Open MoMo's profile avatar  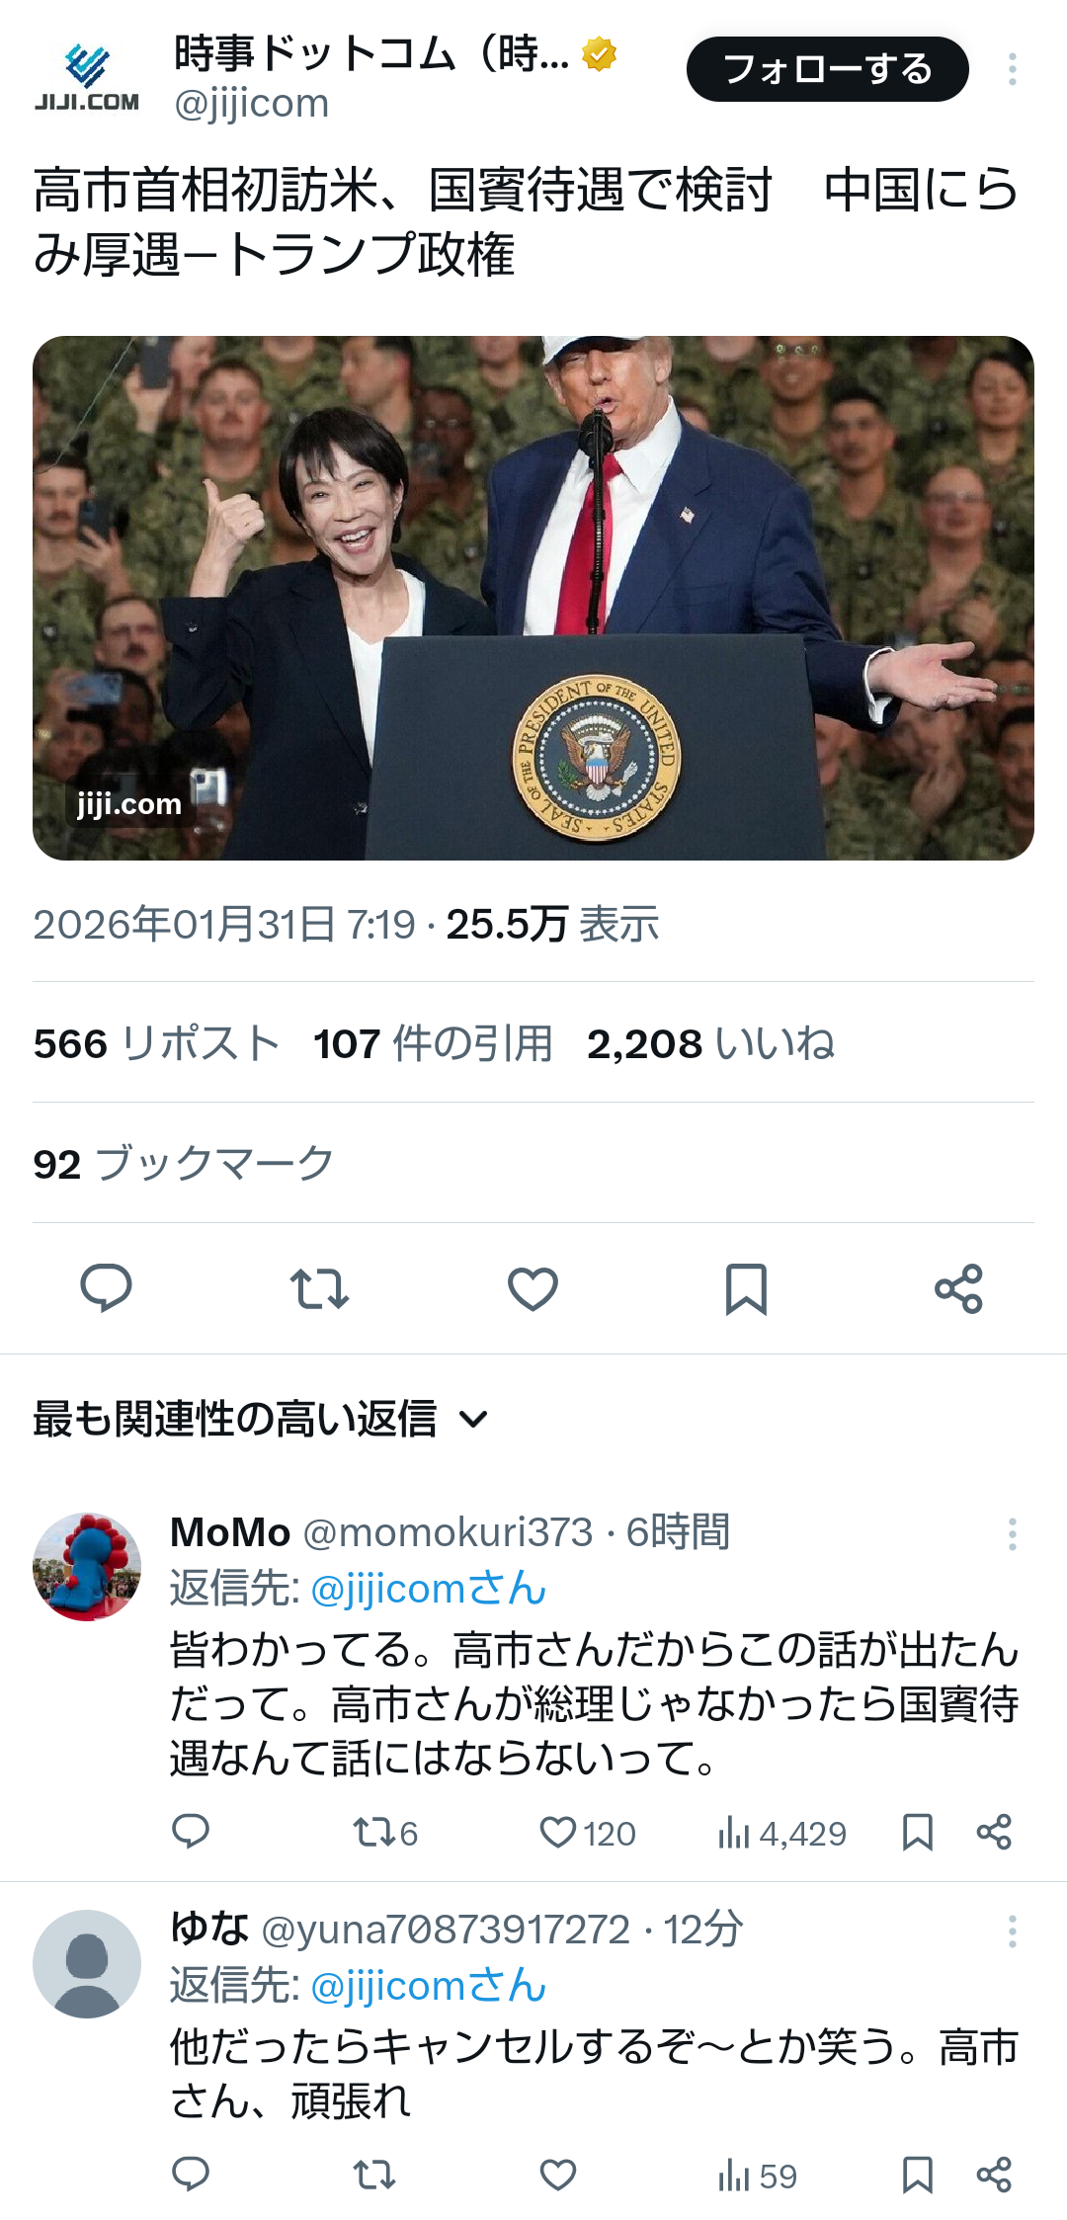87,1566
